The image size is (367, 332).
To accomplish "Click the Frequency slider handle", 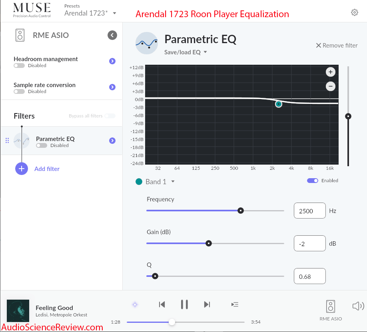I will (241, 211).
